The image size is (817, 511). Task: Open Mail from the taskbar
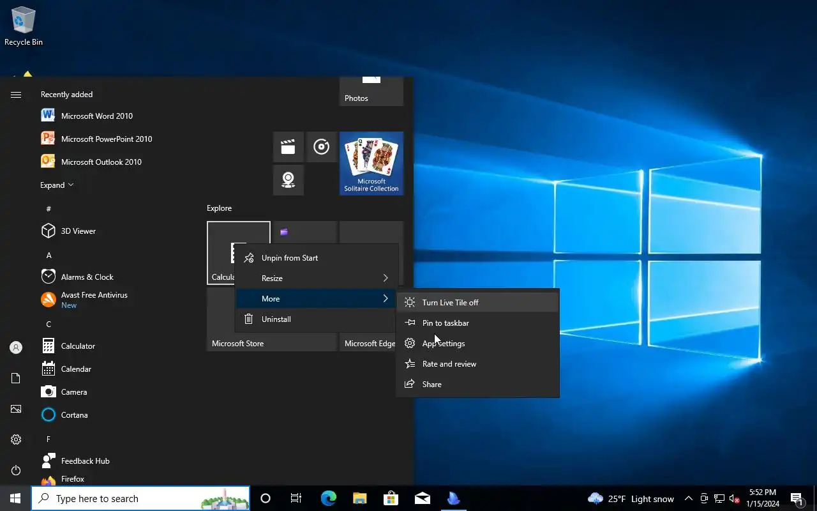tap(422, 498)
